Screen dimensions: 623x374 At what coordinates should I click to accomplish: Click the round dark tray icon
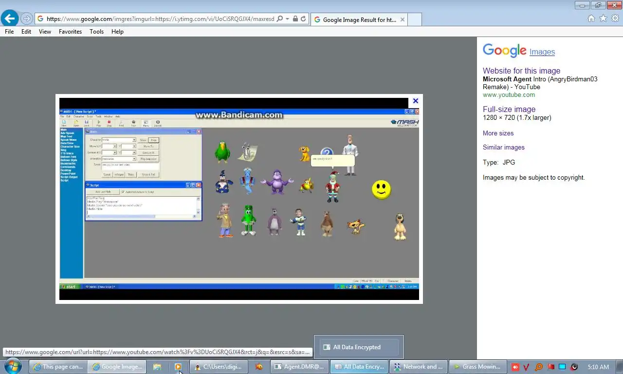574,367
